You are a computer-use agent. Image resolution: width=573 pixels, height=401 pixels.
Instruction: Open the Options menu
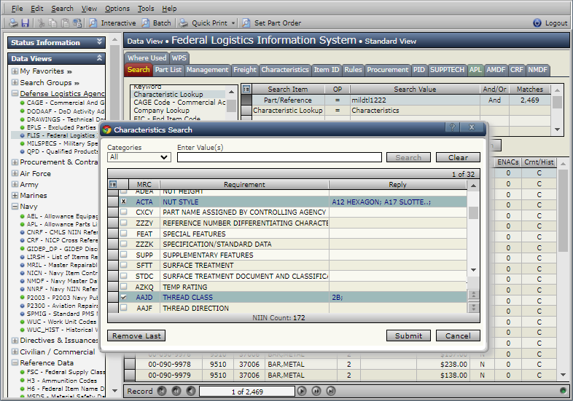click(117, 9)
